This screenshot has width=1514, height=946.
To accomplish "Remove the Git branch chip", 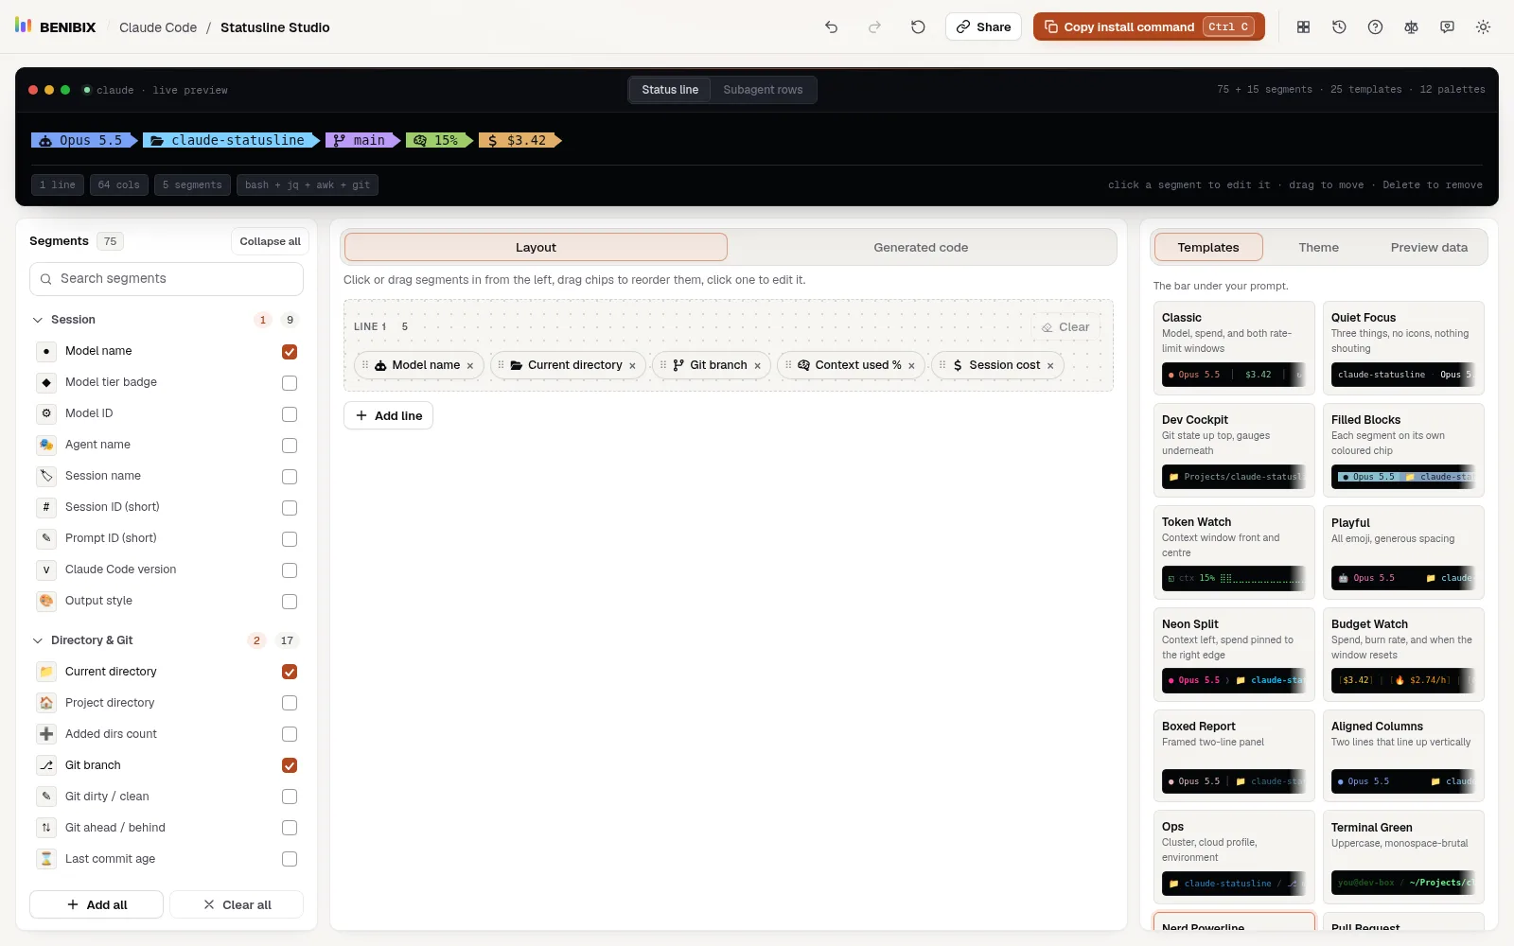I will pyautogui.click(x=757, y=366).
